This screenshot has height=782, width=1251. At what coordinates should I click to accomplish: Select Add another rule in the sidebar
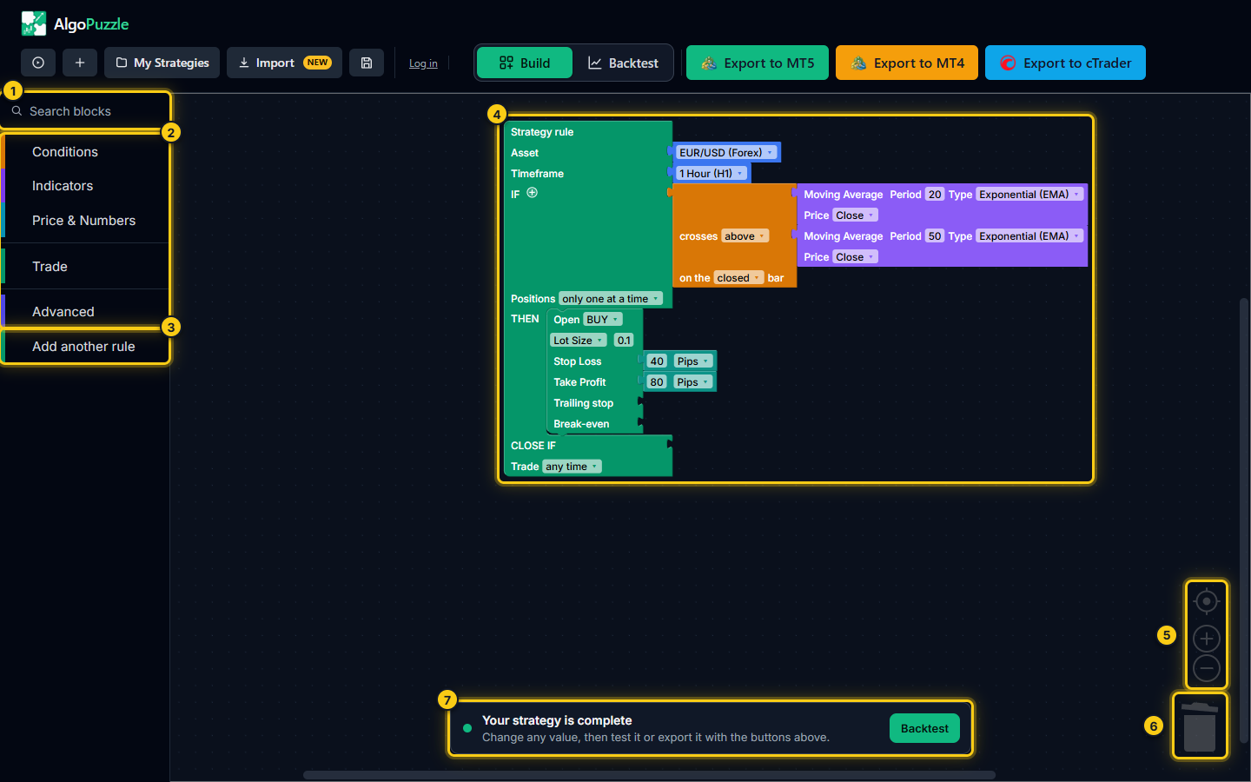click(x=85, y=347)
